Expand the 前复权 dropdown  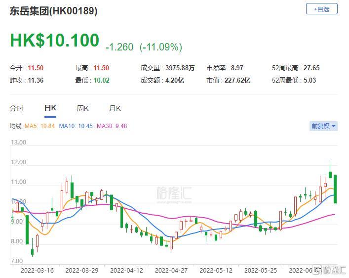pyautogui.click(x=323, y=126)
